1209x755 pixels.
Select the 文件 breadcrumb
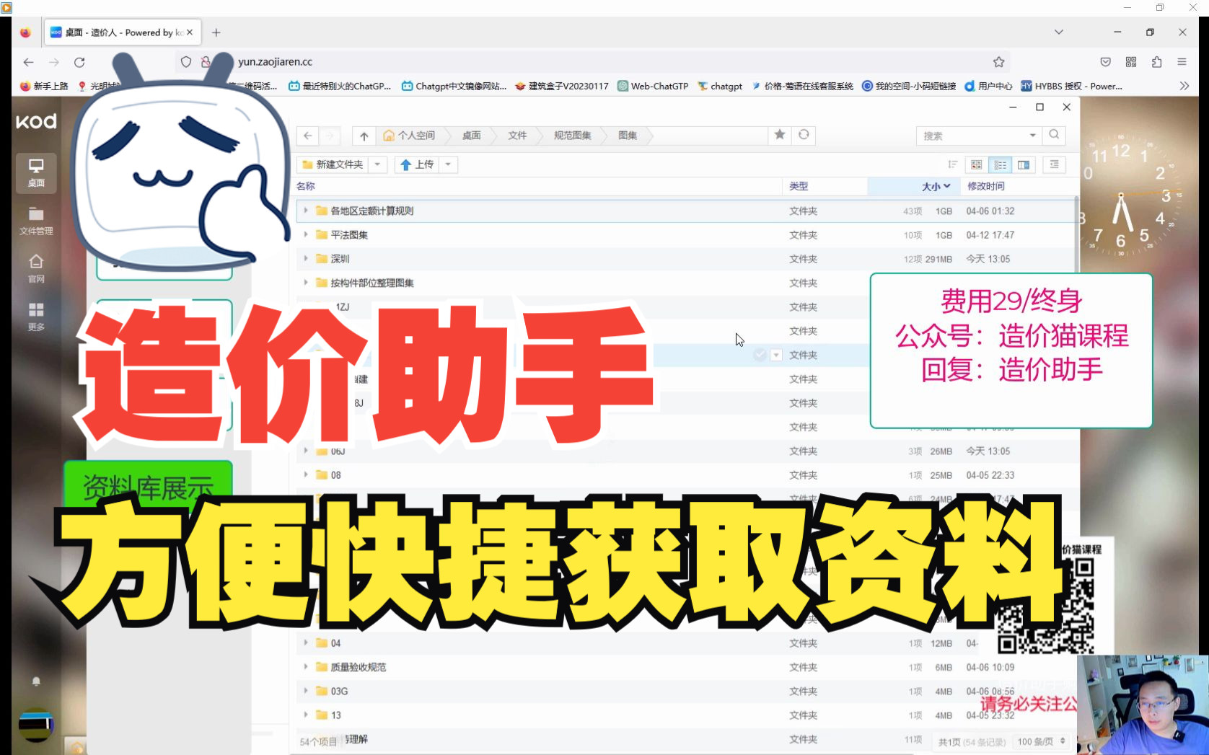pos(517,136)
